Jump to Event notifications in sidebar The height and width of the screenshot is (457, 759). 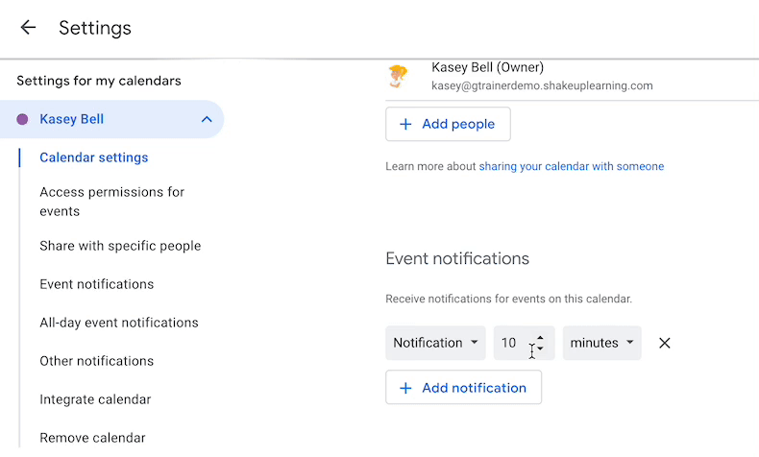pos(96,284)
